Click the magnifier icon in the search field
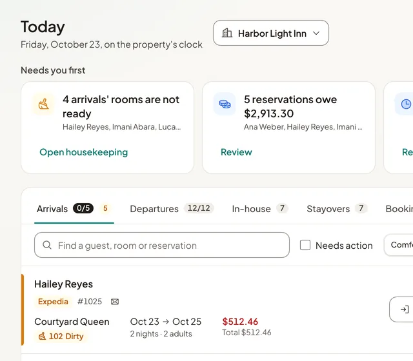The height and width of the screenshot is (361, 413). point(47,245)
